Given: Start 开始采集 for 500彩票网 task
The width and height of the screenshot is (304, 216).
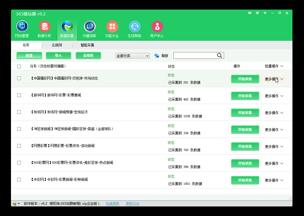Looking at the screenshot, I should 245,163.
